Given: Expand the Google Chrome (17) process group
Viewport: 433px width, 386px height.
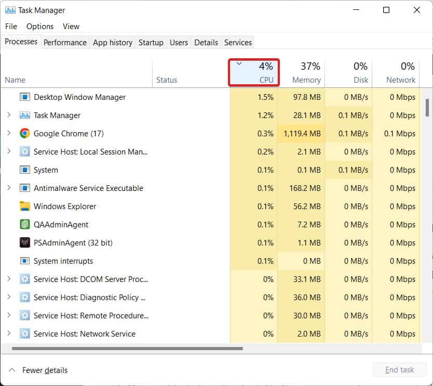Looking at the screenshot, I should coord(9,133).
